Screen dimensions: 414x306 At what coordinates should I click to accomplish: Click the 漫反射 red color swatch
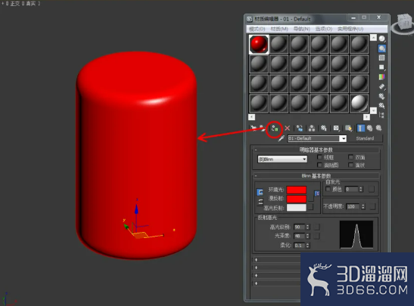coord(297,199)
